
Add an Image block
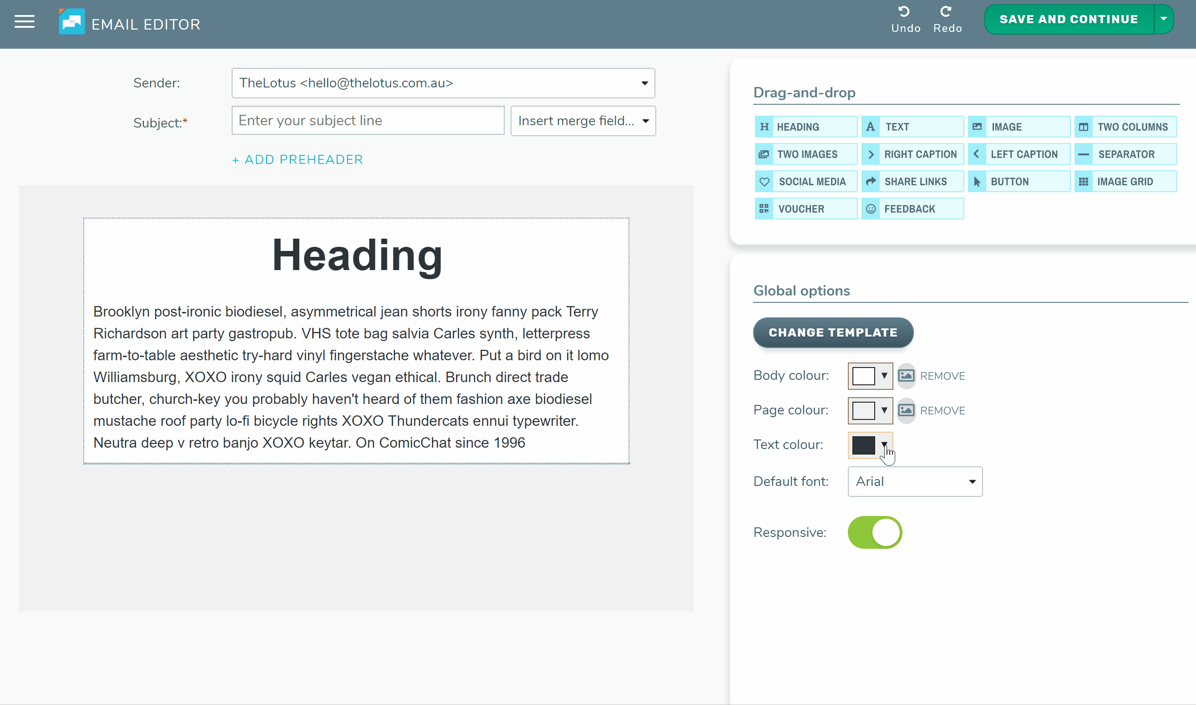click(x=1019, y=126)
